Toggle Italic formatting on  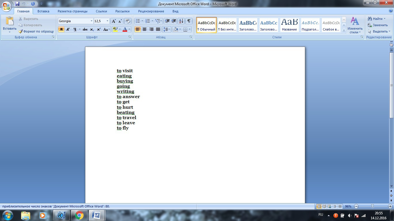[68, 29]
